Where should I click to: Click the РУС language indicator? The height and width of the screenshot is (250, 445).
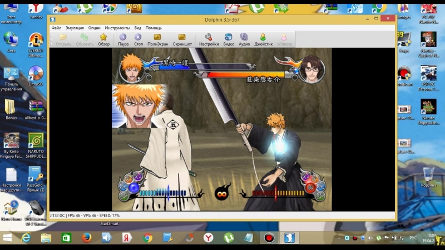[x=413, y=238]
